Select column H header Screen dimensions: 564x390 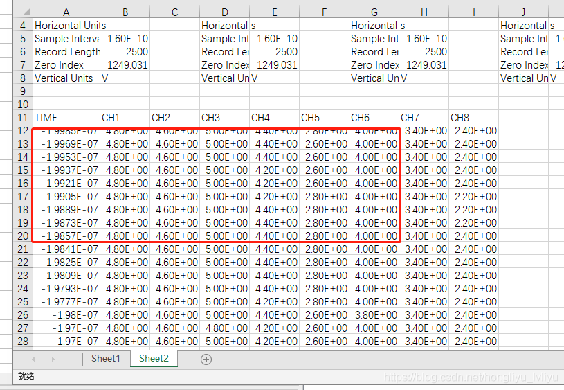[424, 12]
